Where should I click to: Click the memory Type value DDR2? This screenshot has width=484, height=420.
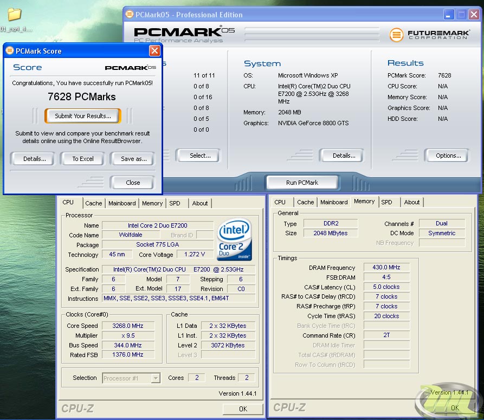click(331, 223)
